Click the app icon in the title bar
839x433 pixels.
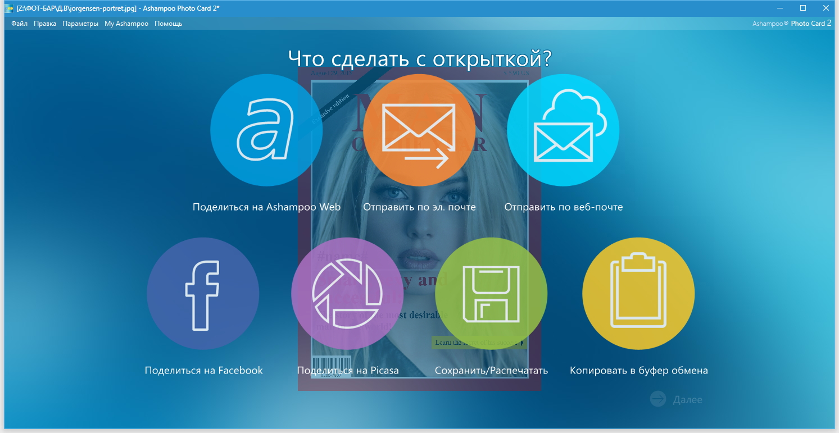pos(8,8)
